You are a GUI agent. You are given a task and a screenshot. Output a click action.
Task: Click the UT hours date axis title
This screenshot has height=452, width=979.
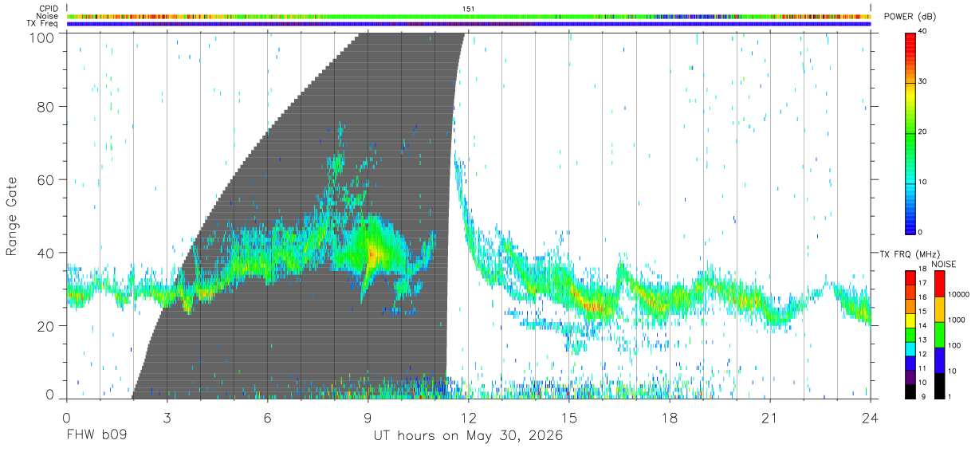(x=469, y=436)
